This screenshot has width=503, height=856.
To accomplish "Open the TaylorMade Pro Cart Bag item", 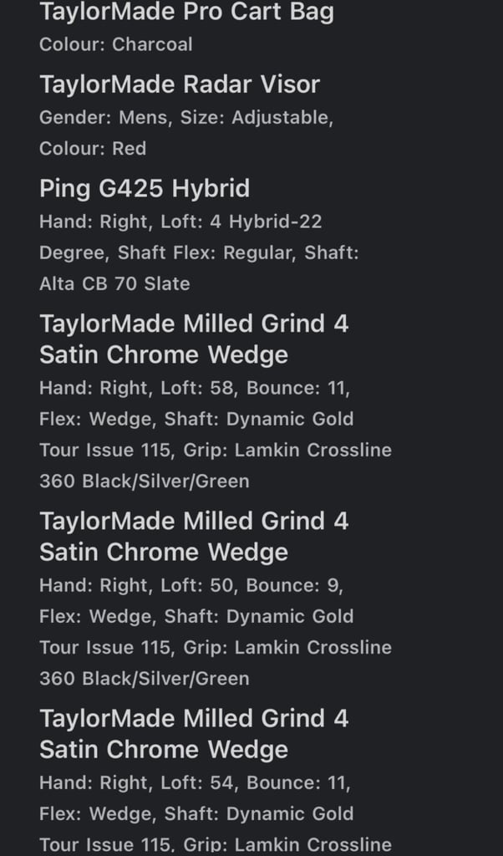I will point(186,12).
